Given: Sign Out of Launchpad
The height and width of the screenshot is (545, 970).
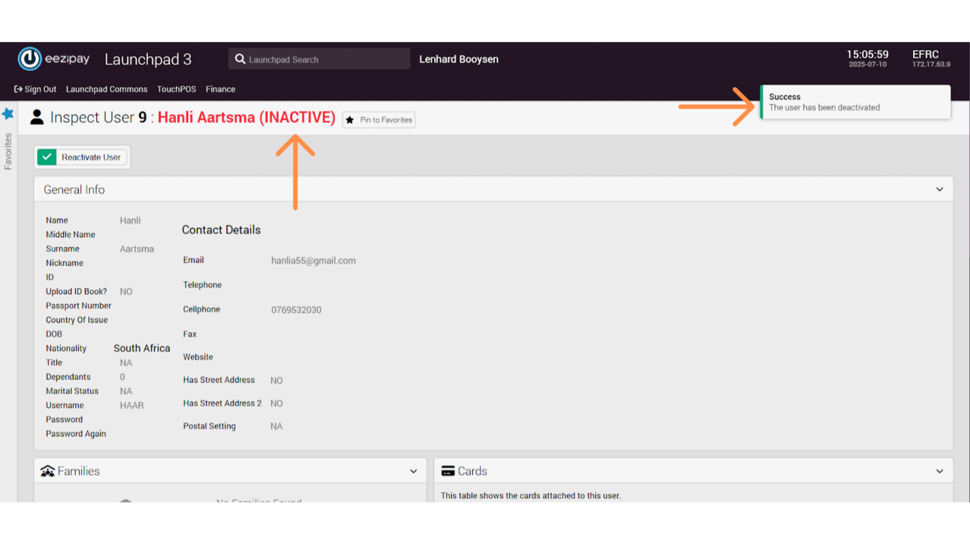Looking at the screenshot, I should coord(35,89).
